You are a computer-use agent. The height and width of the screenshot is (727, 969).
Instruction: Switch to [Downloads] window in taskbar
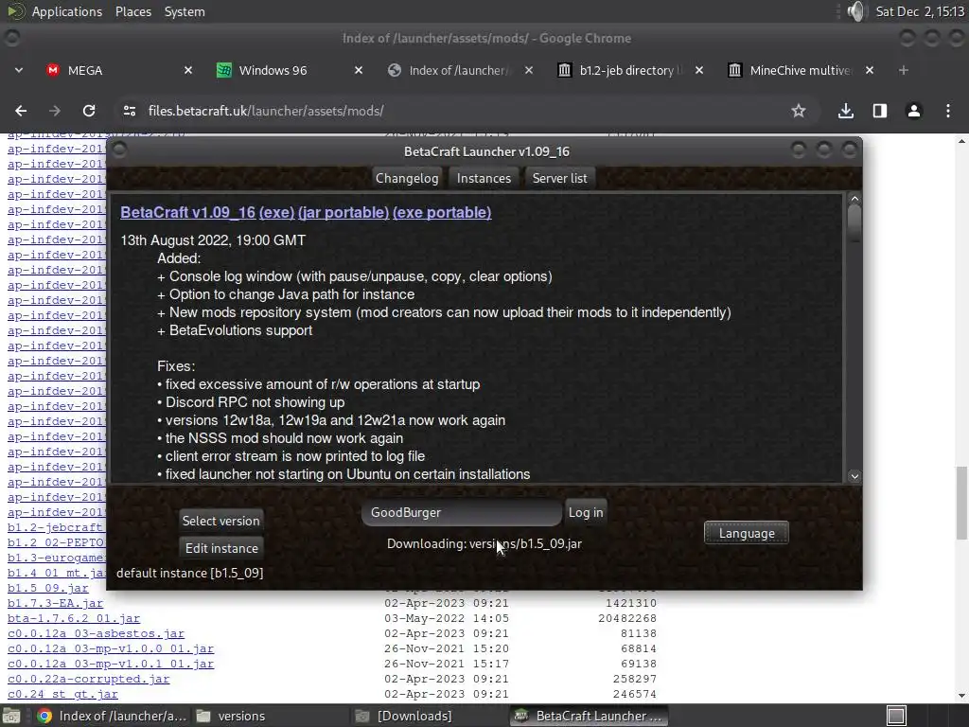[429, 716]
